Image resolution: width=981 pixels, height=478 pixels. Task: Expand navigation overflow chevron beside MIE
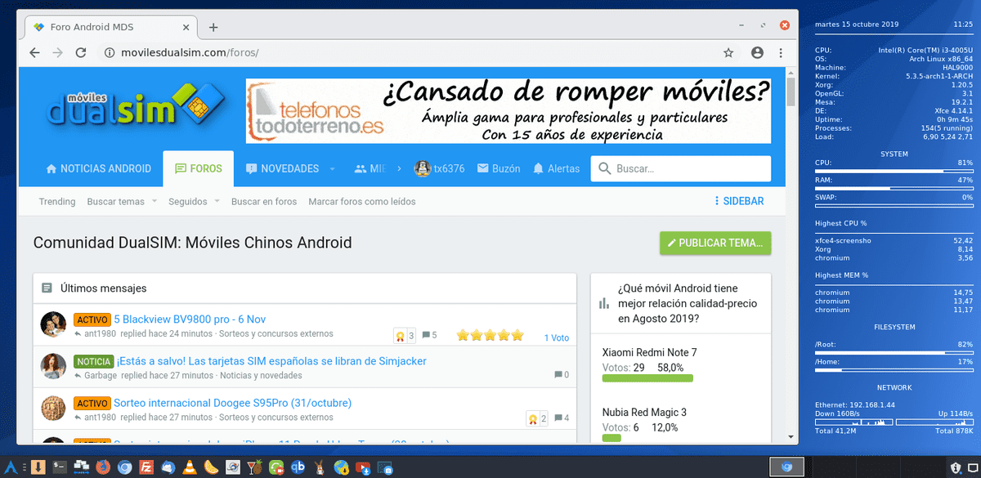400,168
